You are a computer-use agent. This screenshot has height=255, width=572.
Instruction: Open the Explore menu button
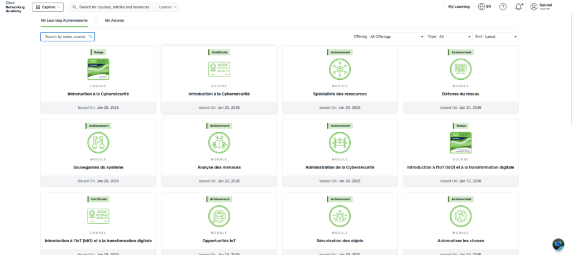coord(47,7)
